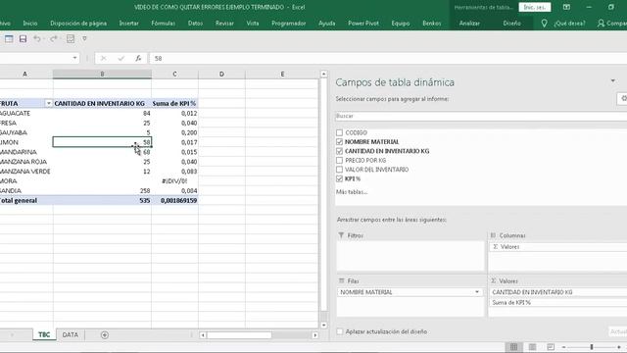Switch to Page Break Preview icon
Viewport: 627px width, 353px height.
[551, 347]
